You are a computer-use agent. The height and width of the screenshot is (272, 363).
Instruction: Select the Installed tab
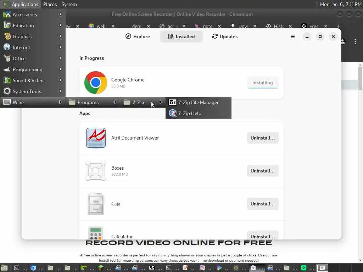[181, 36]
